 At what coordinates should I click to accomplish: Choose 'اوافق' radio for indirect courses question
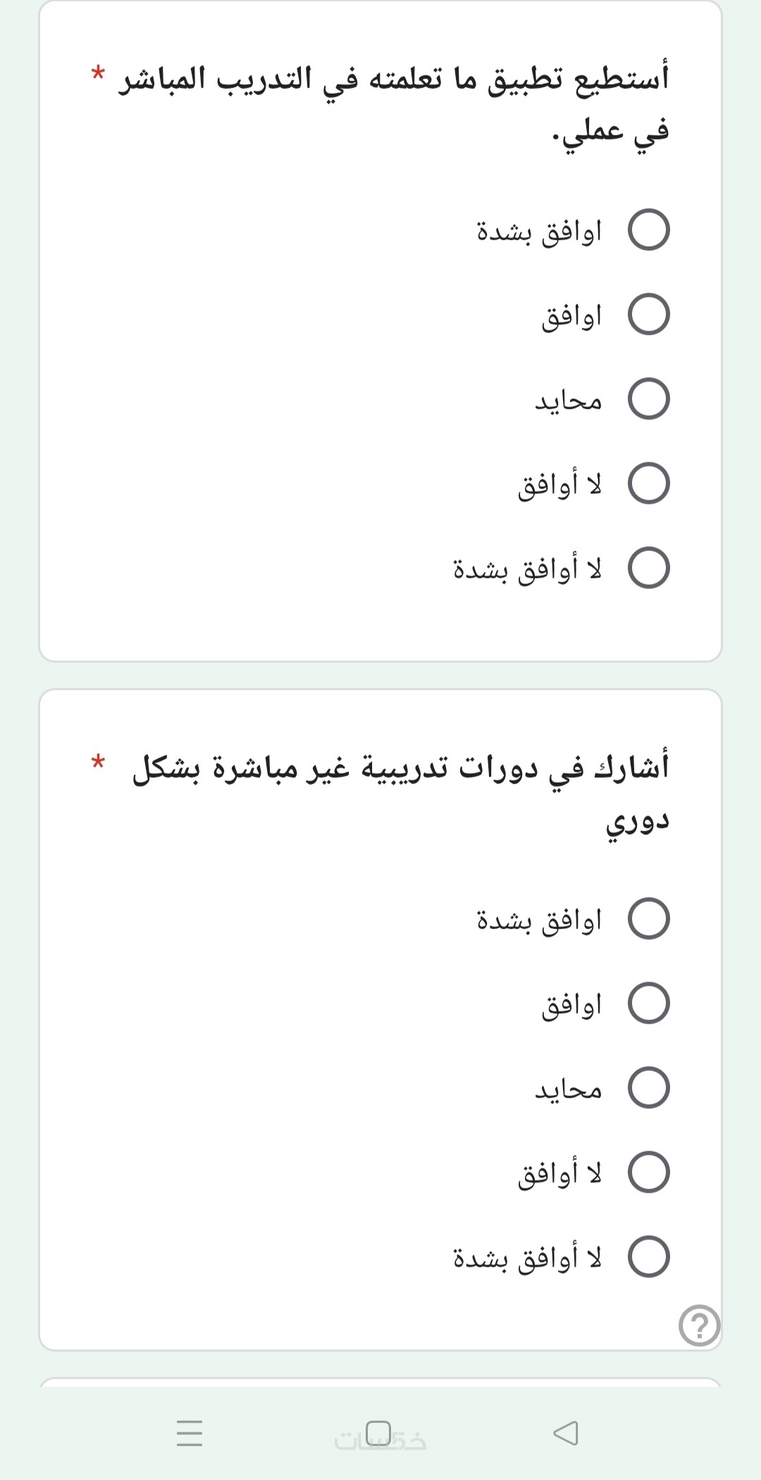(x=648, y=1004)
